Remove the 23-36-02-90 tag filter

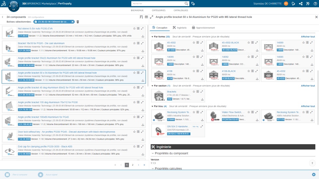tap(72, 22)
